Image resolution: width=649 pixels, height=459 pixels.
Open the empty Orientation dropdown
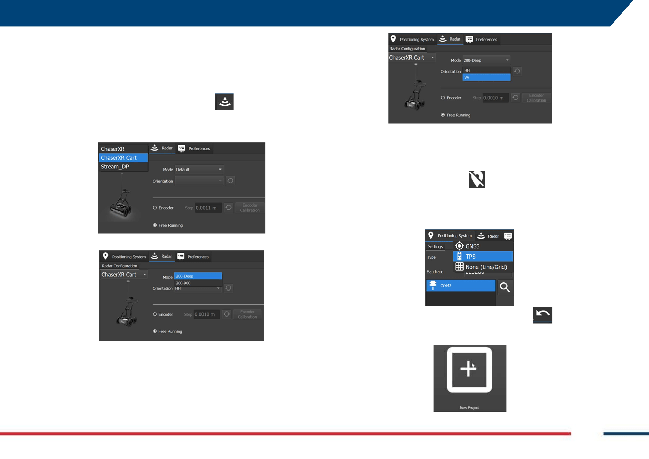coord(199,181)
